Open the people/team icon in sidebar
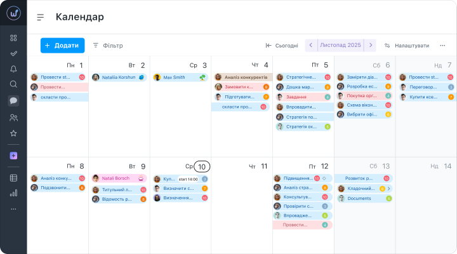457x254 pixels. click(x=13, y=117)
